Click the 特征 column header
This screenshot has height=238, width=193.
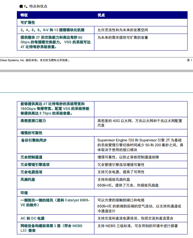24,15
